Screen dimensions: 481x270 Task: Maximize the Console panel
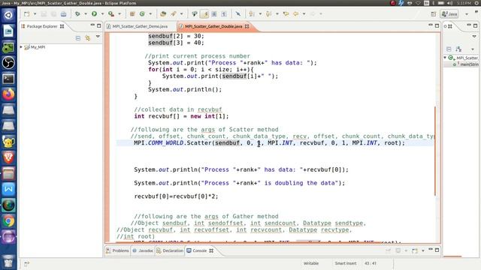tap(437, 250)
